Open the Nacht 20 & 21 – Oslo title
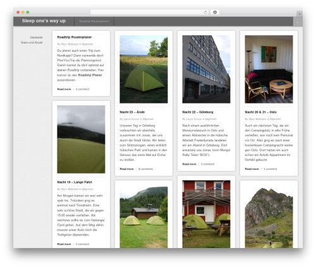The height and width of the screenshot is (267, 316). pyautogui.click(x=261, y=112)
